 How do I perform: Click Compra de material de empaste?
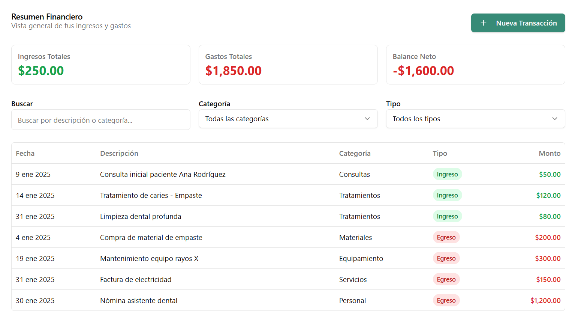(151, 237)
